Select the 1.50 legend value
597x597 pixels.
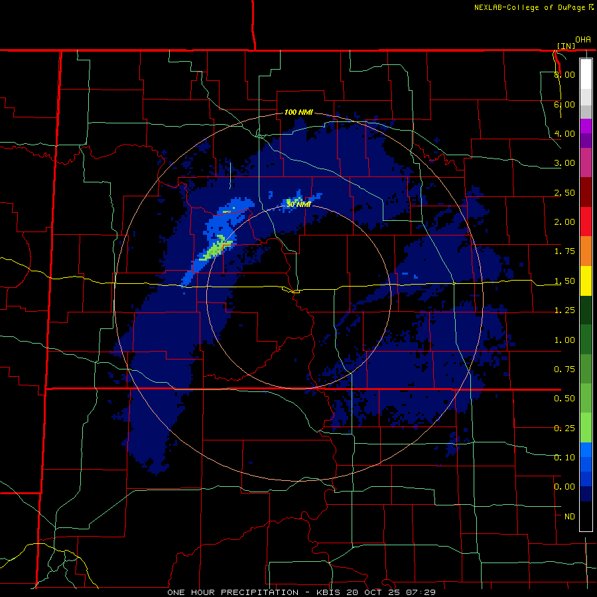coord(564,281)
